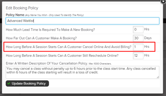166x96 pixels.
Task: Click the Max 1000 Characters note
Action: [100, 64]
